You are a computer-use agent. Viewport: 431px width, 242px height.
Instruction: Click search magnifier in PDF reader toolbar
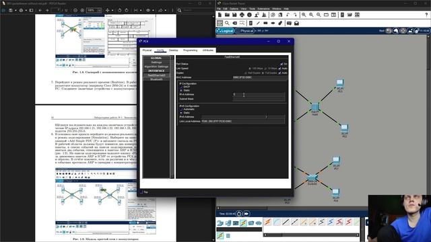click(179, 10)
